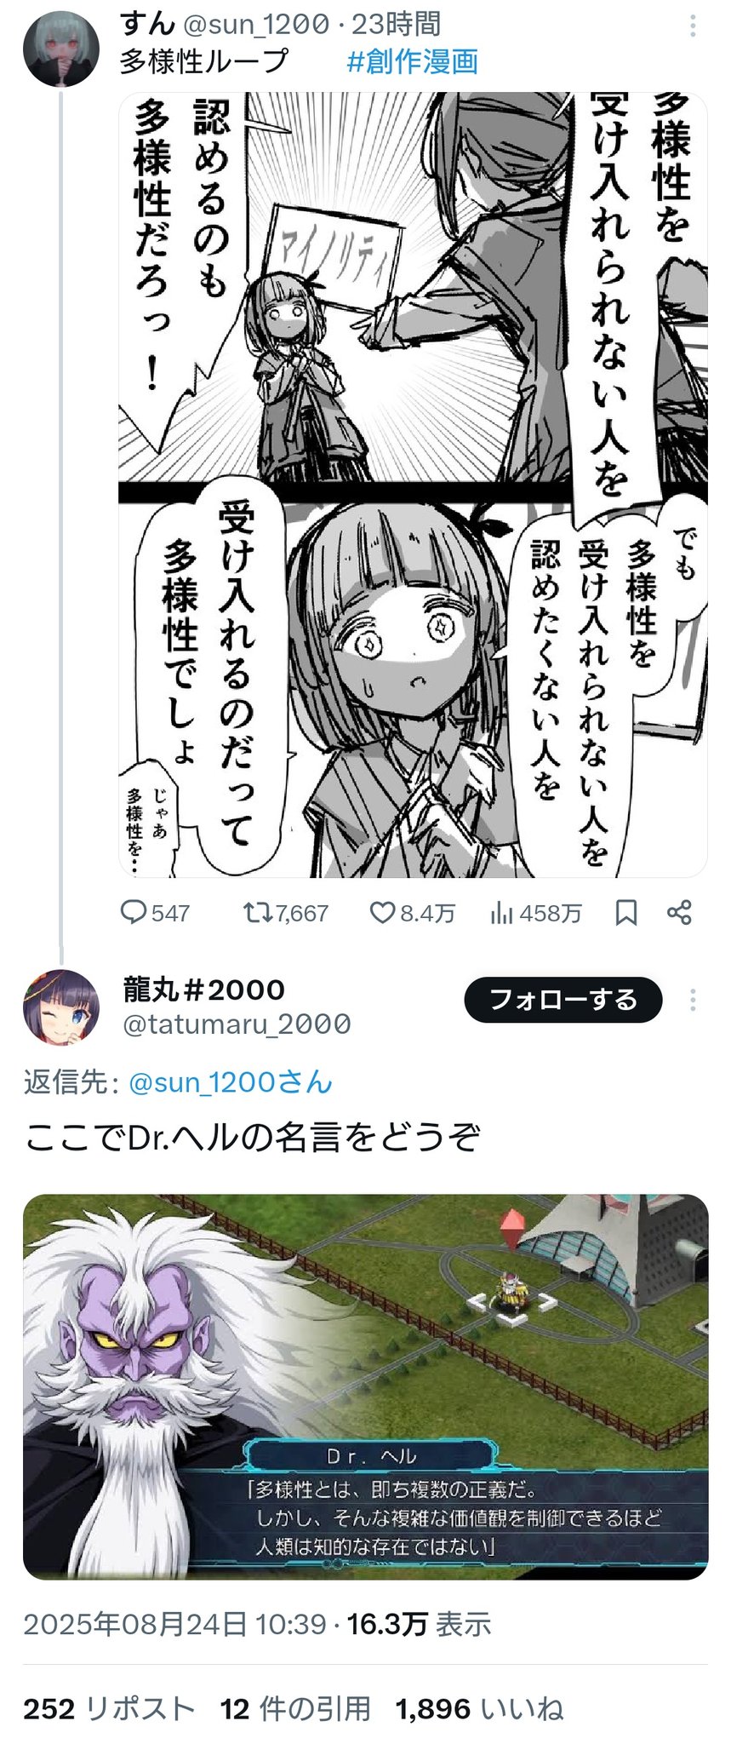Click the フォローする button
Screen dimensions: 731x1744
coord(563,1000)
